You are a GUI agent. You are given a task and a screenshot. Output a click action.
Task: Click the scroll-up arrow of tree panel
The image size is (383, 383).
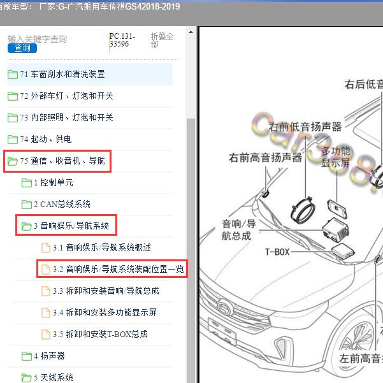pos(191,33)
